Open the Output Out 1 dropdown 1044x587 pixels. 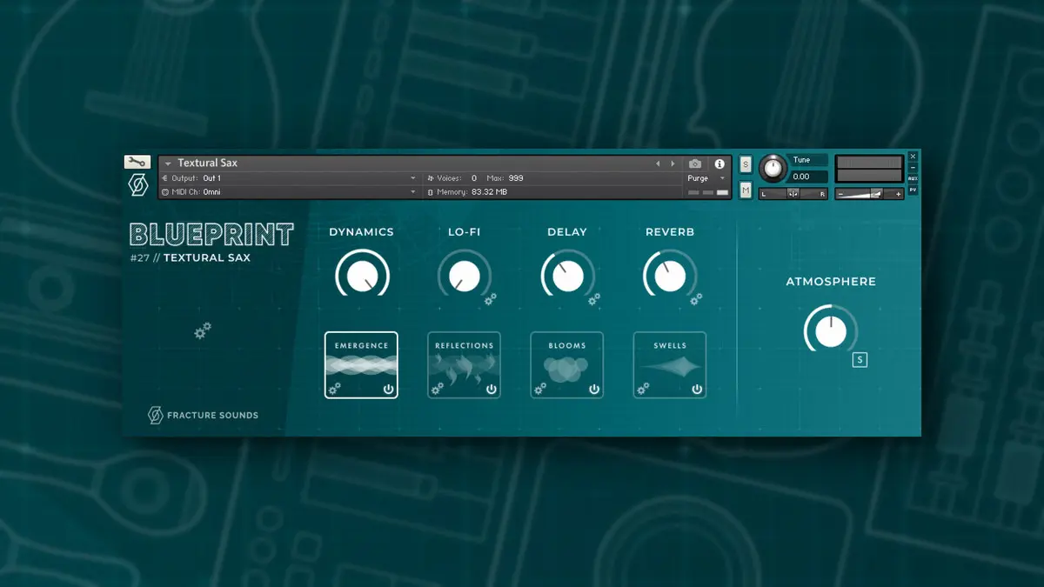[x=290, y=178]
